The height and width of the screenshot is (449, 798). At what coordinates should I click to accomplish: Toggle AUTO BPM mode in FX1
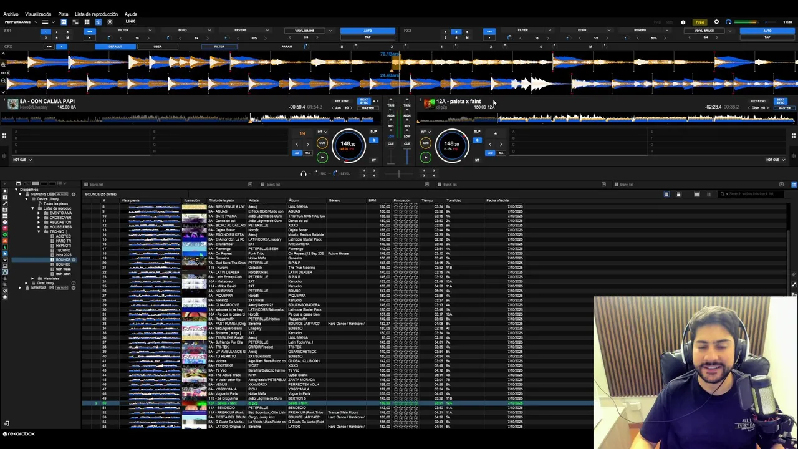click(367, 31)
